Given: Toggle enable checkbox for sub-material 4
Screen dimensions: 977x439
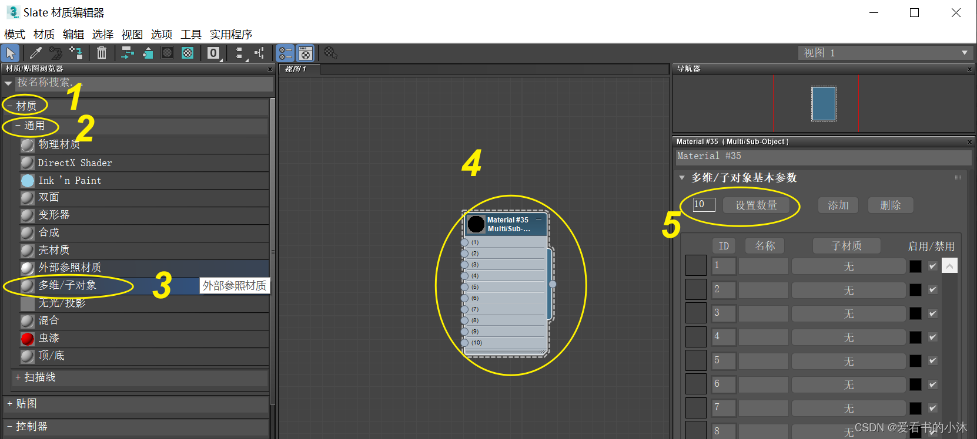Looking at the screenshot, I should click(x=933, y=337).
